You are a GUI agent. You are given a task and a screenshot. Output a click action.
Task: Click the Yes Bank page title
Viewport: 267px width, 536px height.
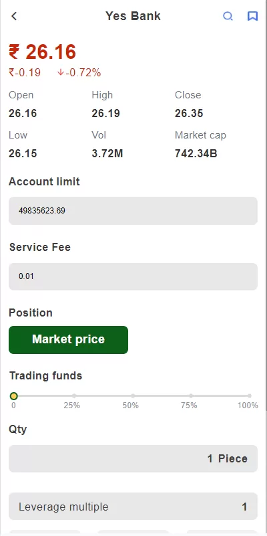133,16
